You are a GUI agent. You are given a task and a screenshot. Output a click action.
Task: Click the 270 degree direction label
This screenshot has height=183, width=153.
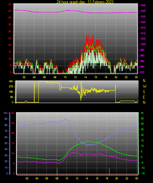click(x=11, y=87)
